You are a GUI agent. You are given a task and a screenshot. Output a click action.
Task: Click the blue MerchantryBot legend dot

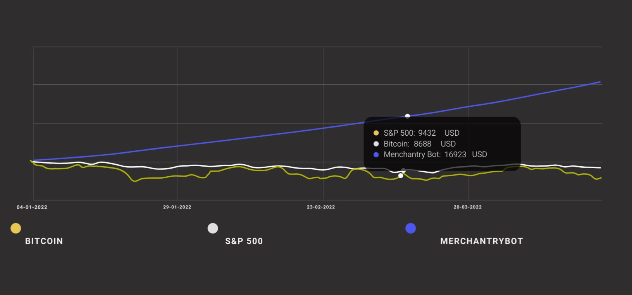click(x=410, y=228)
